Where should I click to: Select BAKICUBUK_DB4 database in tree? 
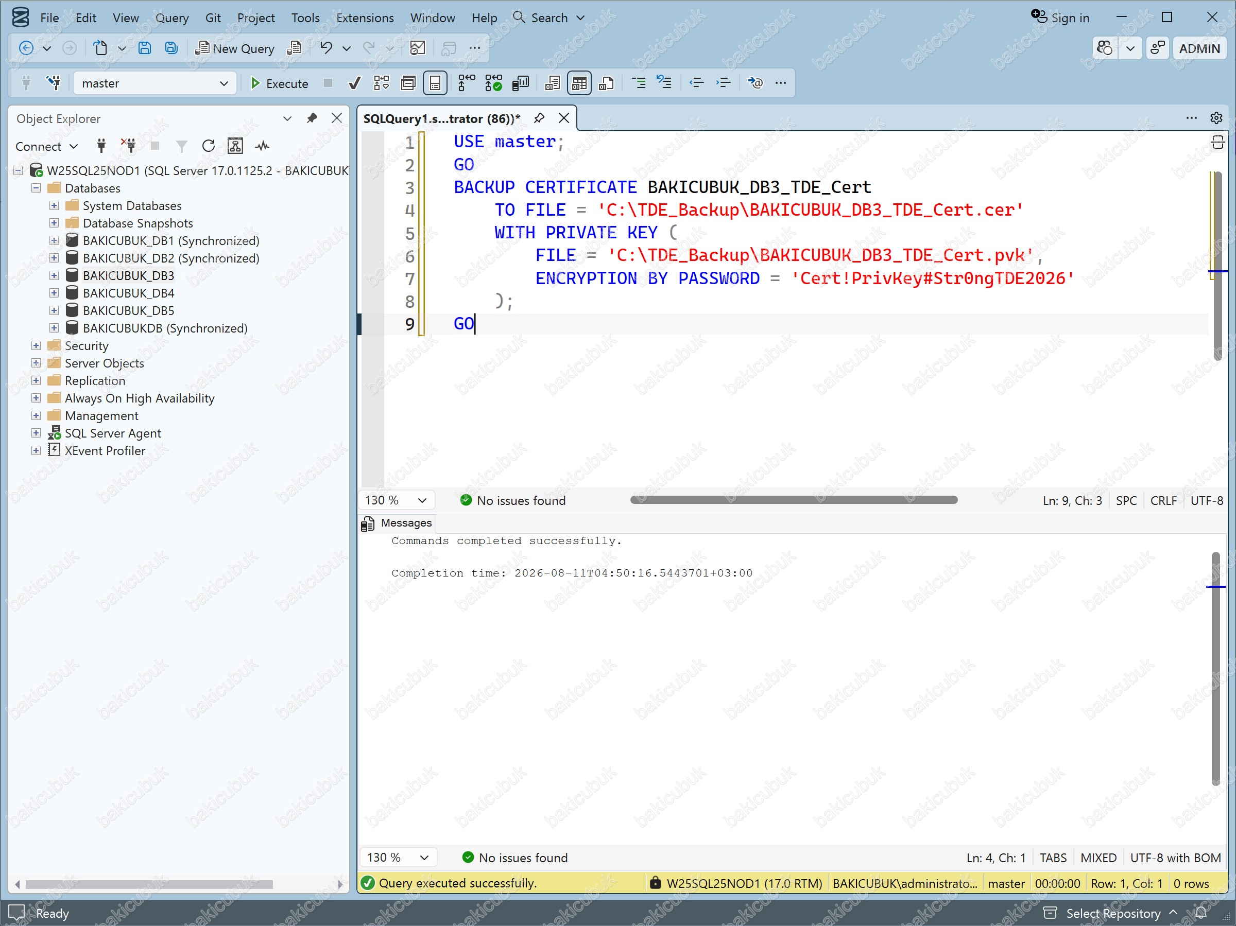[129, 293]
